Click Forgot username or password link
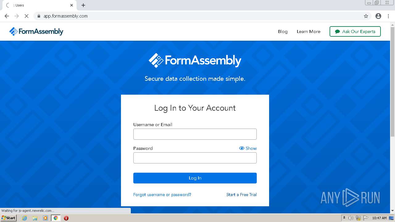 pyautogui.click(x=162, y=195)
